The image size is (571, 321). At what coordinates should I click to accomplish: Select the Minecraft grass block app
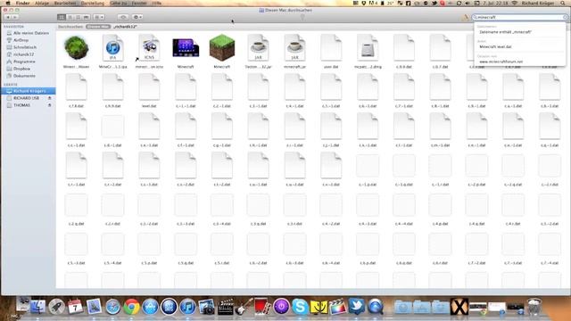coord(222,48)
